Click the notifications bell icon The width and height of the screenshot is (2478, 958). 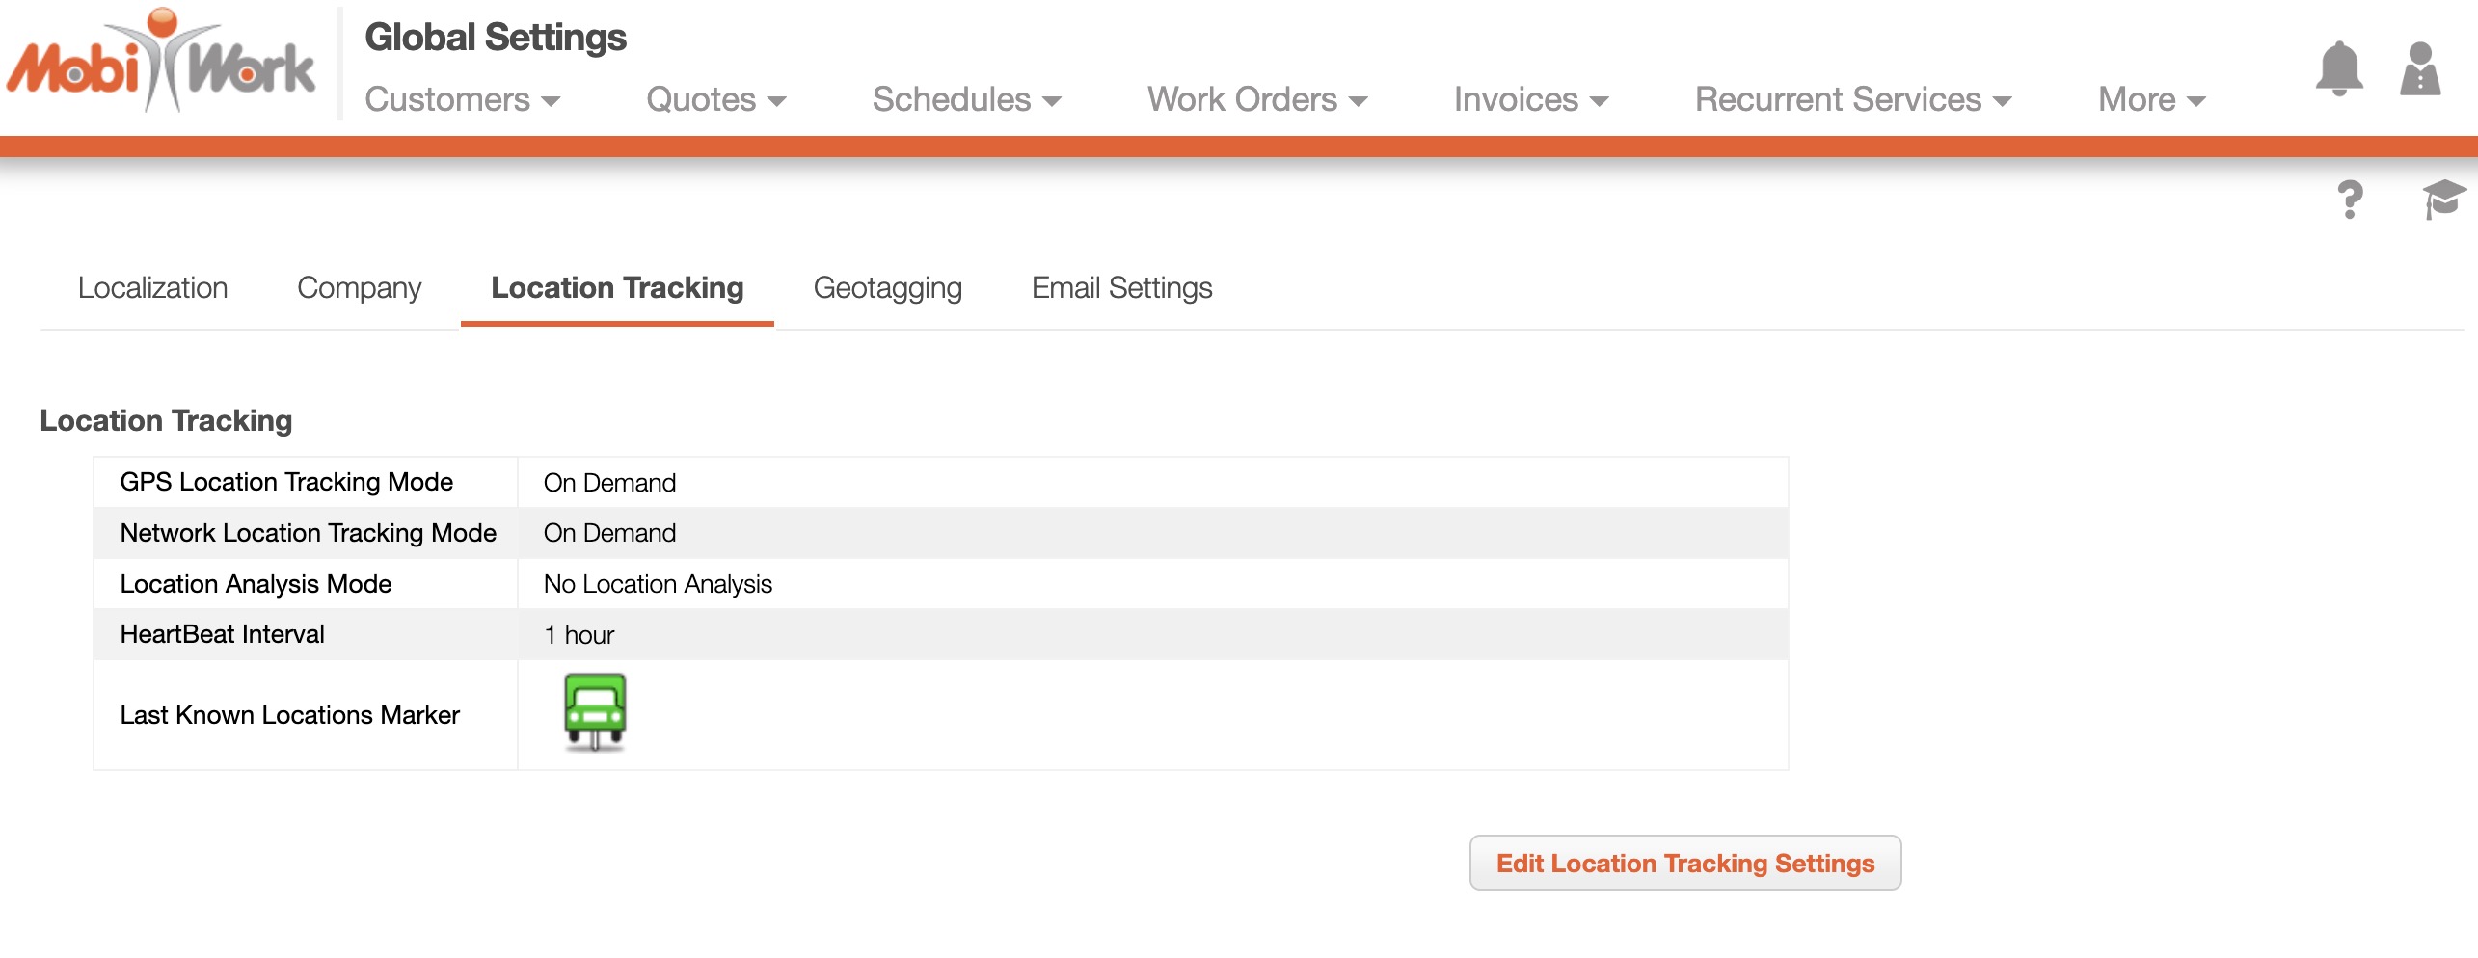pyautogui.click(x=2338, y=69)
